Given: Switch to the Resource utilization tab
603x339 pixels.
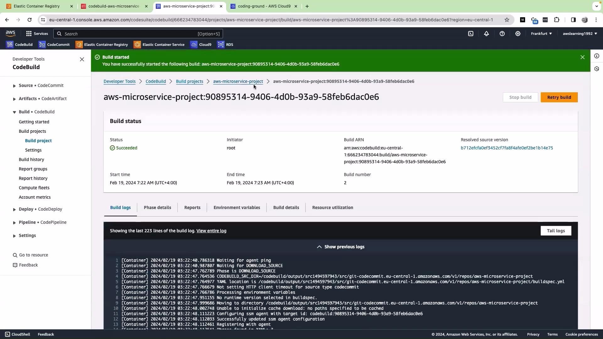Looking at the screenshot, I should click(x=333, y=207).
